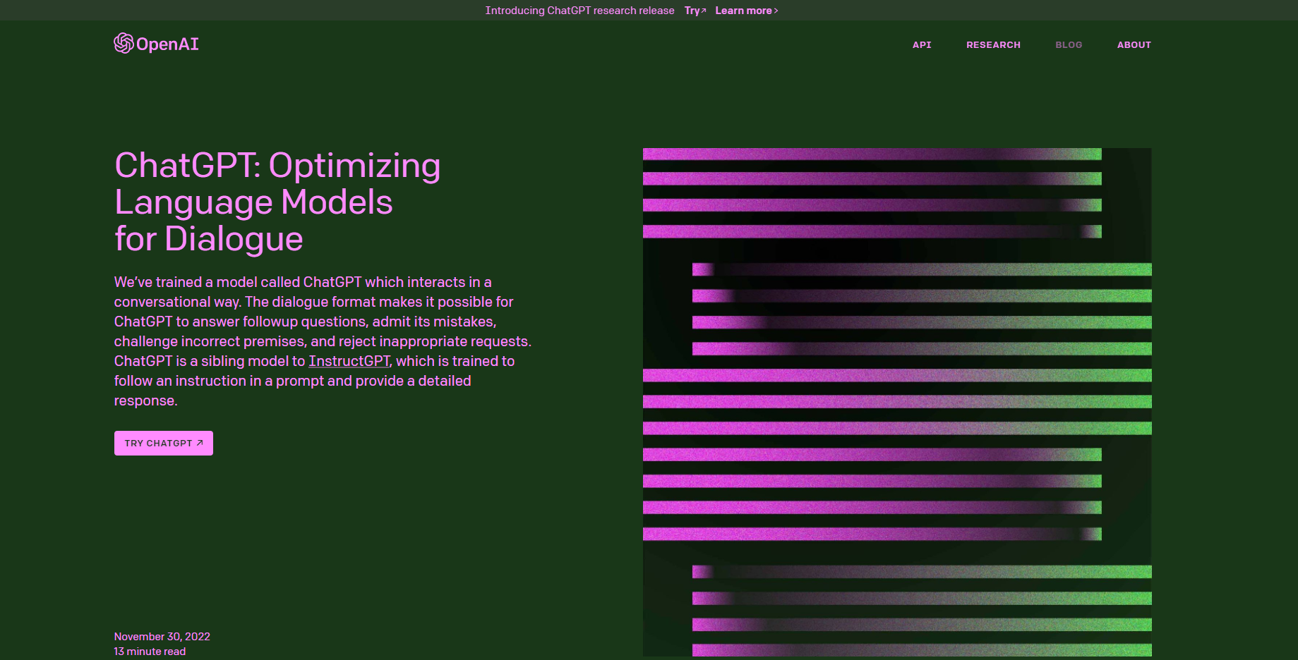Click the 13 minute read label
The image size is (1298, 660).
pyautogui.click(x=150, y=652)
